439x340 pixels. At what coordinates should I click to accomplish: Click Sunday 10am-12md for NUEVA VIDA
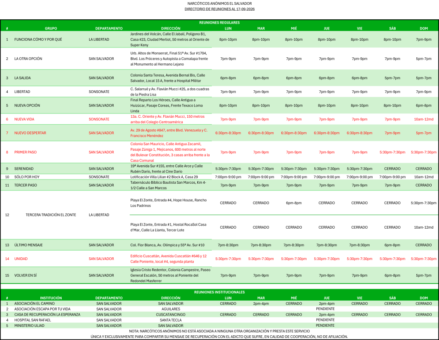424,119
